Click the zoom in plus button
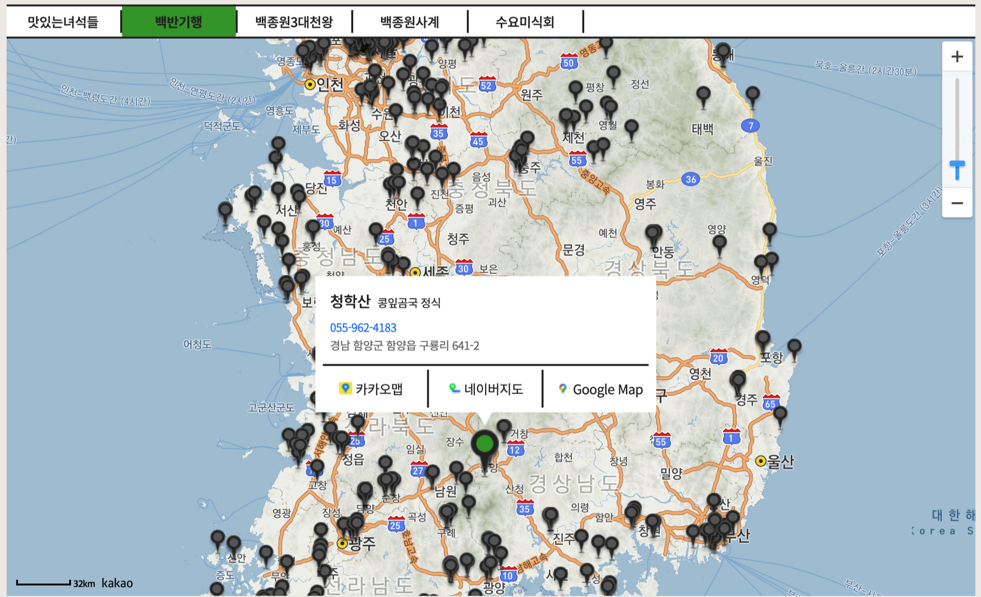The width and height of the screenshot is (981, 597). click(x=957, y=57)
